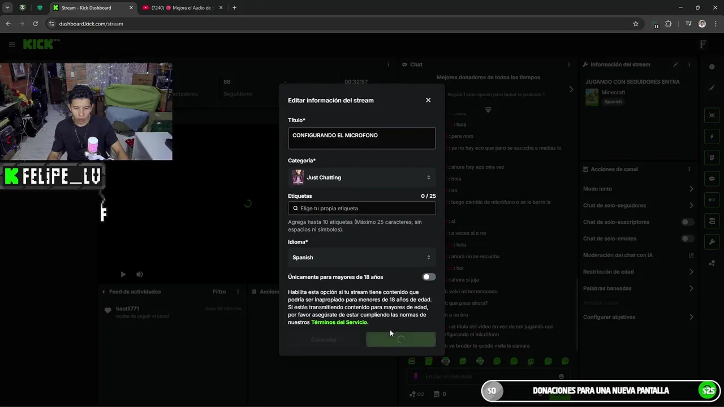Click the Cancelar button in dialog
The height and width of the screenshot is (407, 724).
click(x=324, y=340)
